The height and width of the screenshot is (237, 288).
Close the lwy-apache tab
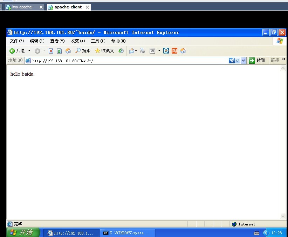click(41, 7)
